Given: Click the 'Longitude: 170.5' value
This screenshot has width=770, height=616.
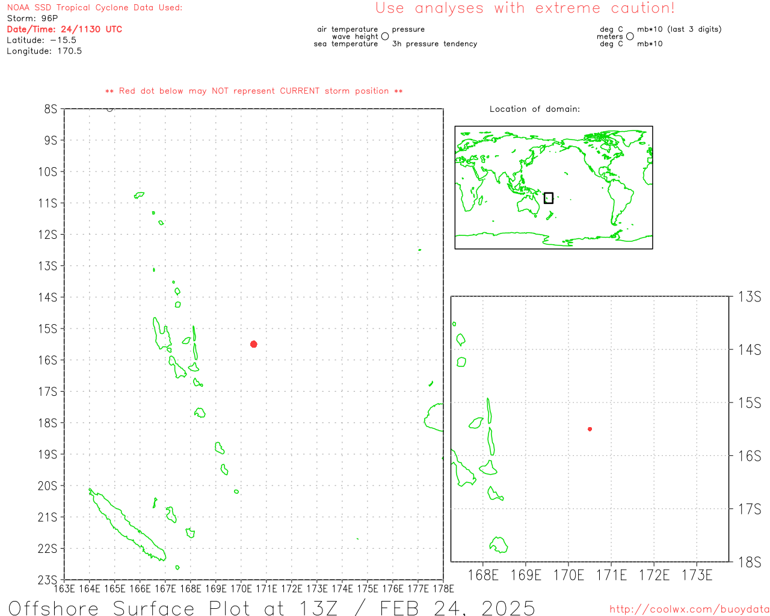Looking at the screenshot, I should tap(45, 51).
